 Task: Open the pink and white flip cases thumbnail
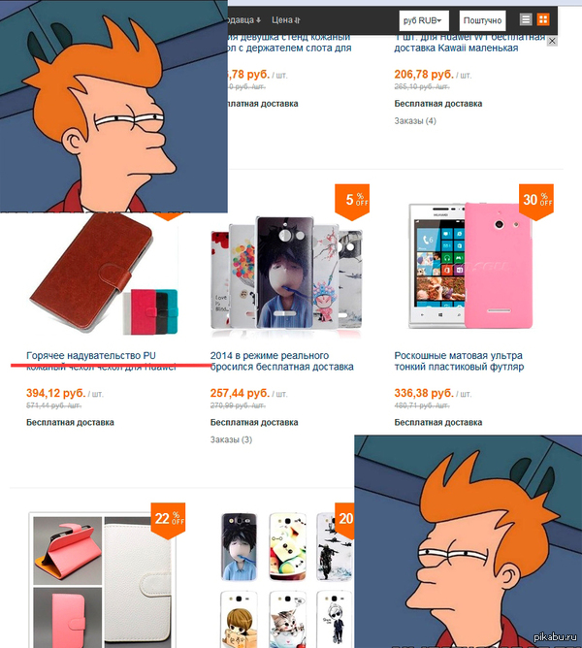103,580
